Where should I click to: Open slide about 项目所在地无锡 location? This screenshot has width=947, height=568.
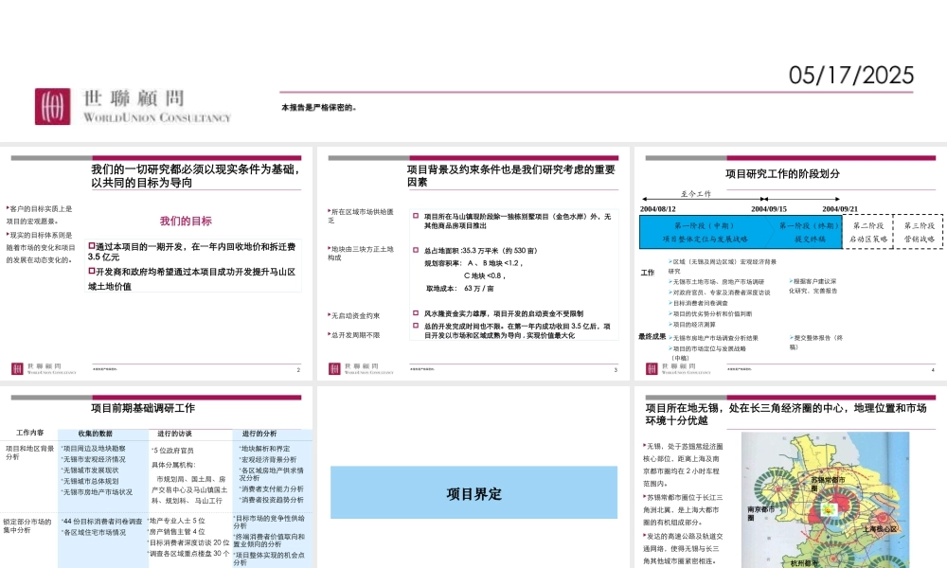pos(791,477)
